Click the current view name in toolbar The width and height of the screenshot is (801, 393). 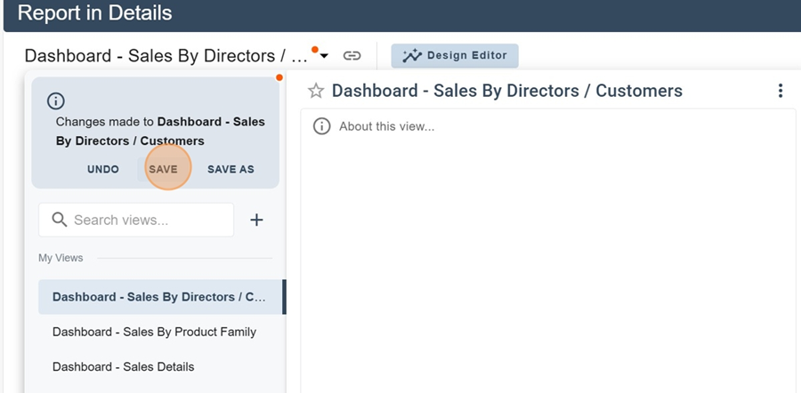point(166,56)
